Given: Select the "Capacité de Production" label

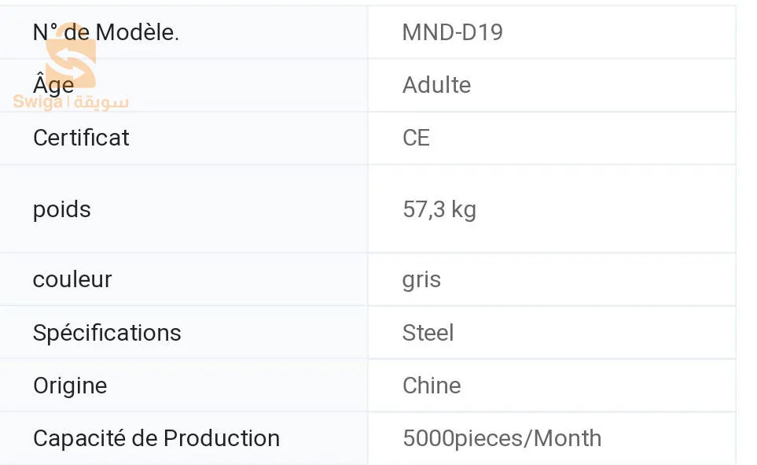Looking at the screenshot, I should click(x=156, y=438).
